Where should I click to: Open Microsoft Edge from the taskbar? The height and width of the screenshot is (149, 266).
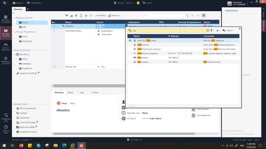(x=64, y=145)
